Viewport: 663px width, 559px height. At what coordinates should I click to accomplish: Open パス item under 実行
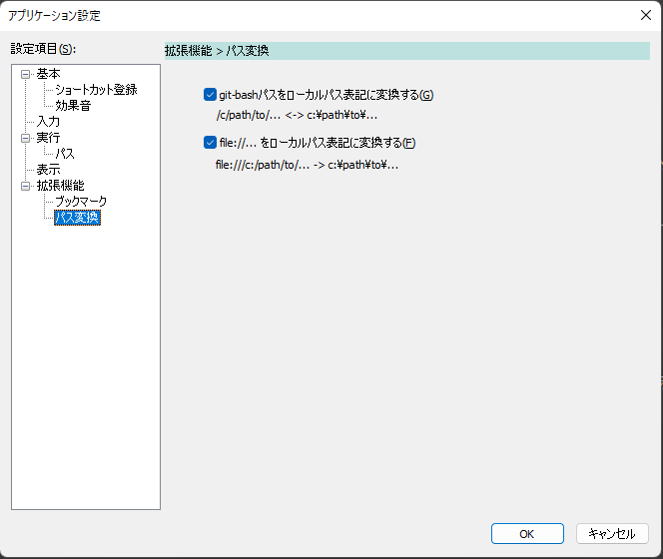click(65, 154)
